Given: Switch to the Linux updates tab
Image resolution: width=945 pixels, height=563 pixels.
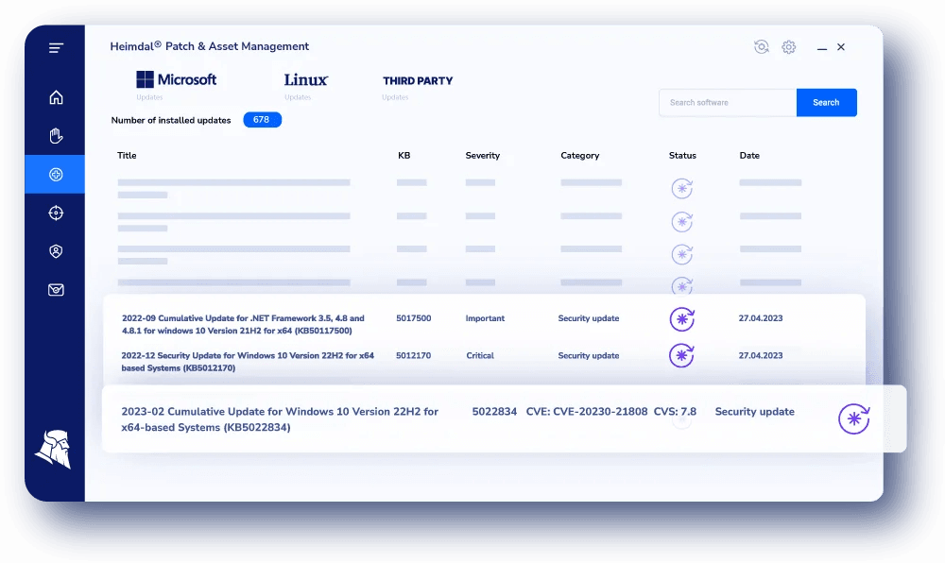Looking at the screenshot, I should 306,80.
